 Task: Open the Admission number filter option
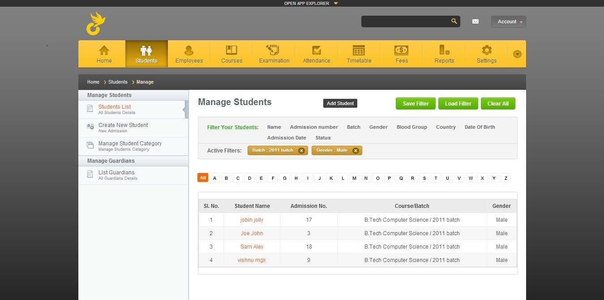point(314,127)
